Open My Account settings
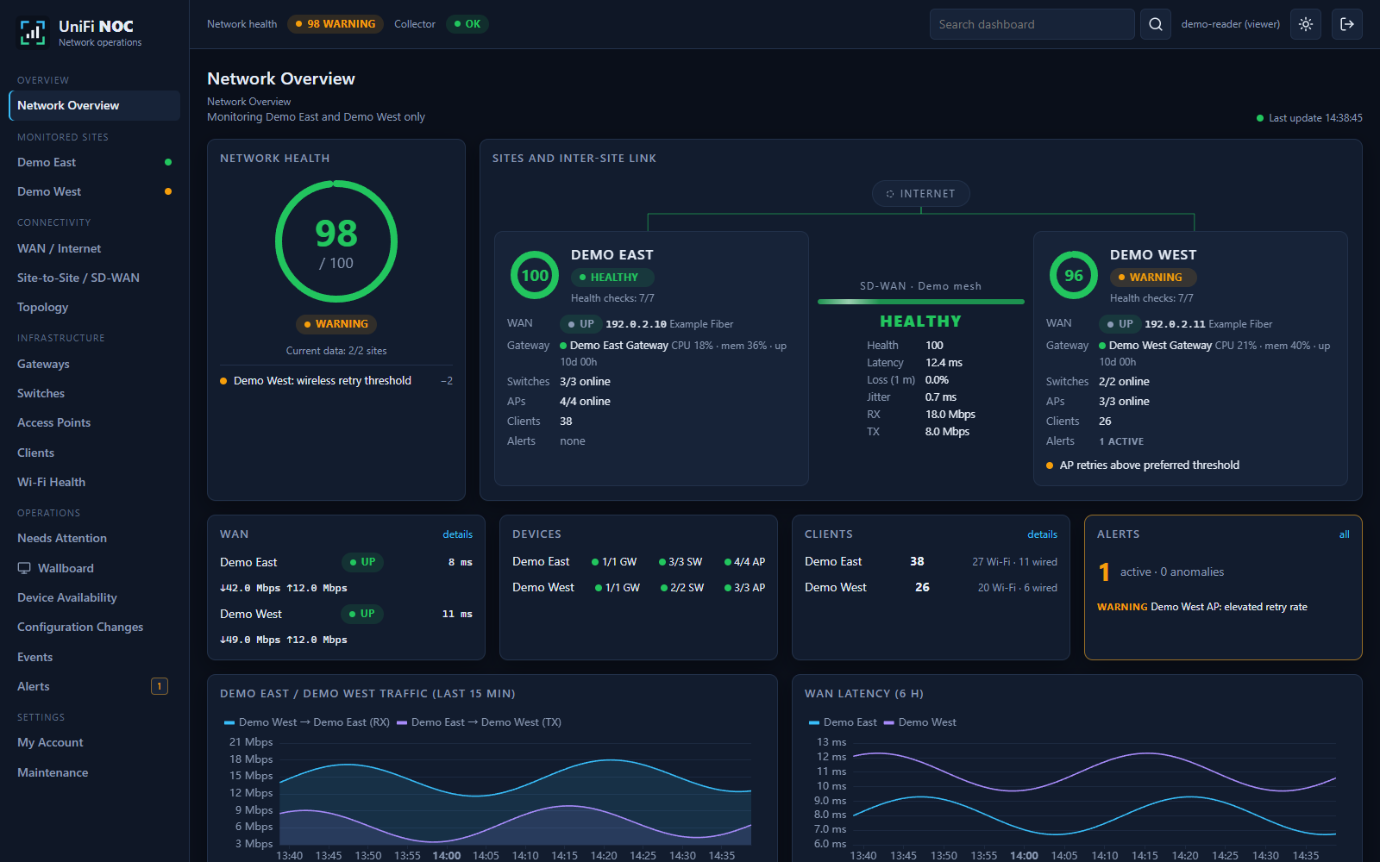 [95, 742]
